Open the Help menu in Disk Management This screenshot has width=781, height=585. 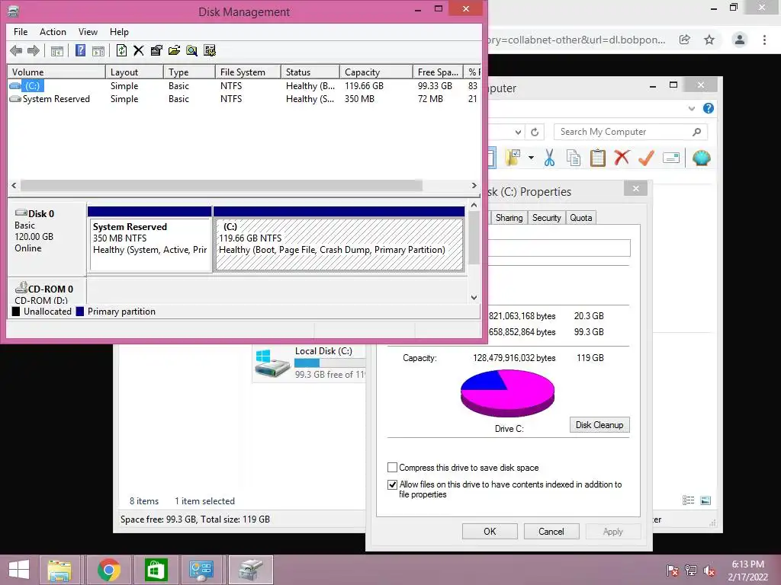point(119,32)
